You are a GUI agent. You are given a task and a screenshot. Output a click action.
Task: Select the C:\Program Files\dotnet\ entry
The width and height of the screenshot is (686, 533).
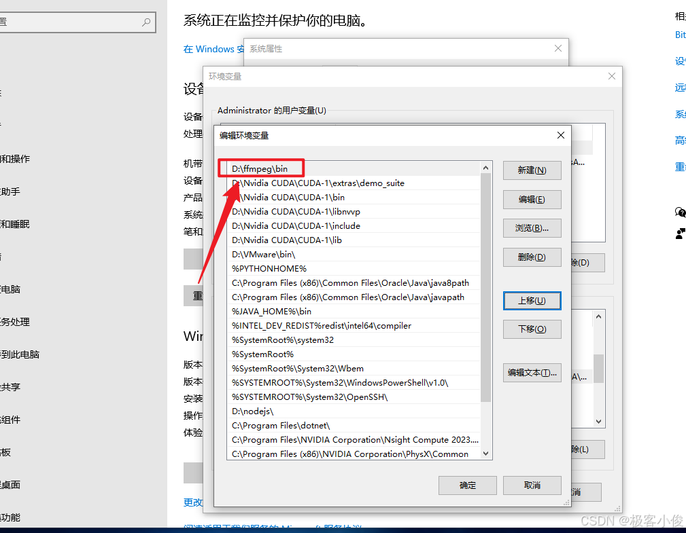point(354,426)
